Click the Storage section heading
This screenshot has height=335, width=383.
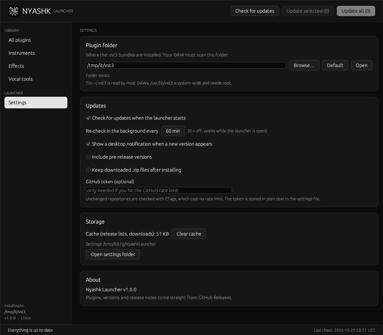[95, 222]
